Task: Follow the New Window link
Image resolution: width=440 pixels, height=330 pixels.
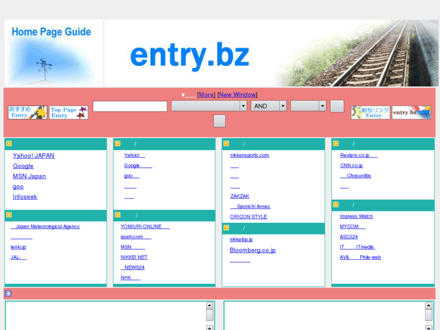Action: click(x=237, y=94)
